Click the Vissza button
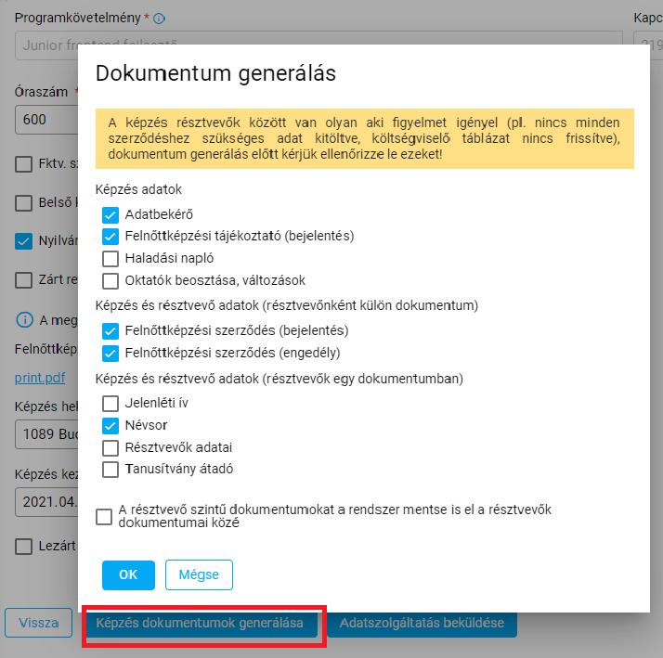 (x=38, y=623)
